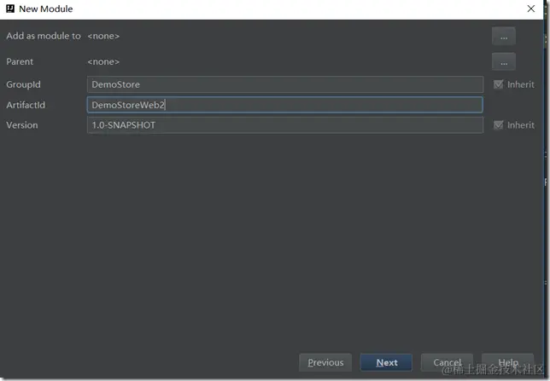Click the Version label
Screen dimensions: 550x381
click(x=21, y=125)
